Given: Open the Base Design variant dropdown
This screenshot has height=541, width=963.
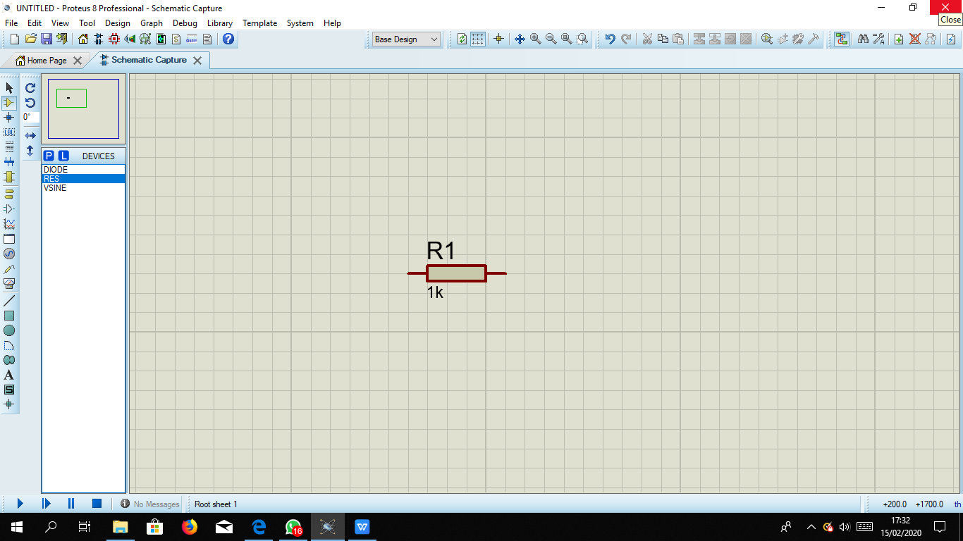Looking at the screenshot, I should [x=406, y=39].
